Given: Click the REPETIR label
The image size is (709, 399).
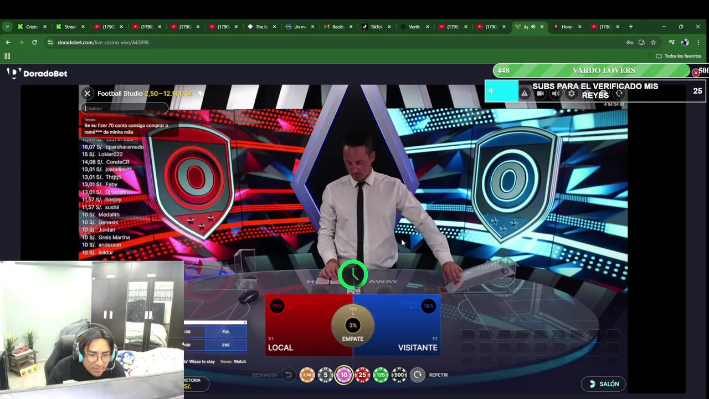Looking at the screenshot, I should (x=438, y=375).
